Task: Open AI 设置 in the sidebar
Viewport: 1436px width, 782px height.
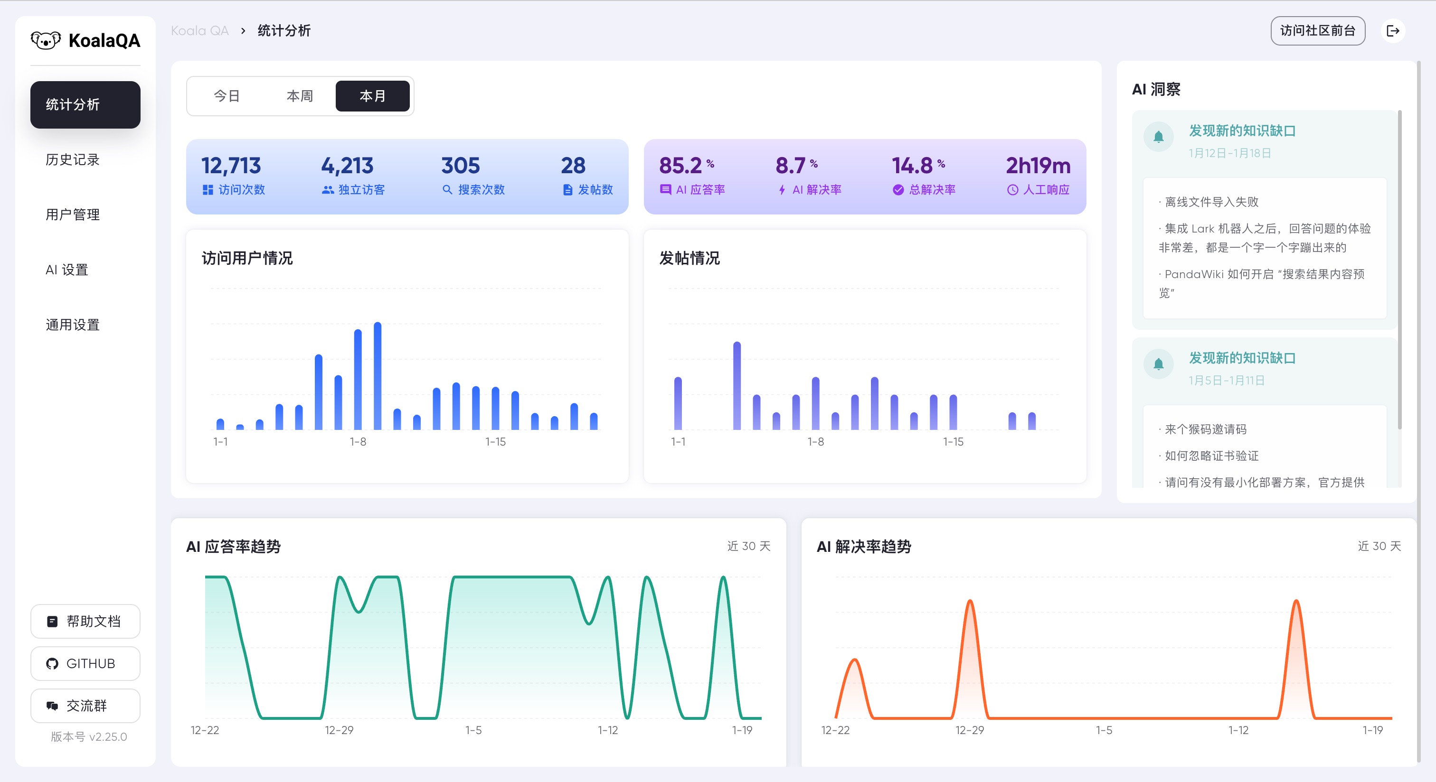Action: point(67,270)
